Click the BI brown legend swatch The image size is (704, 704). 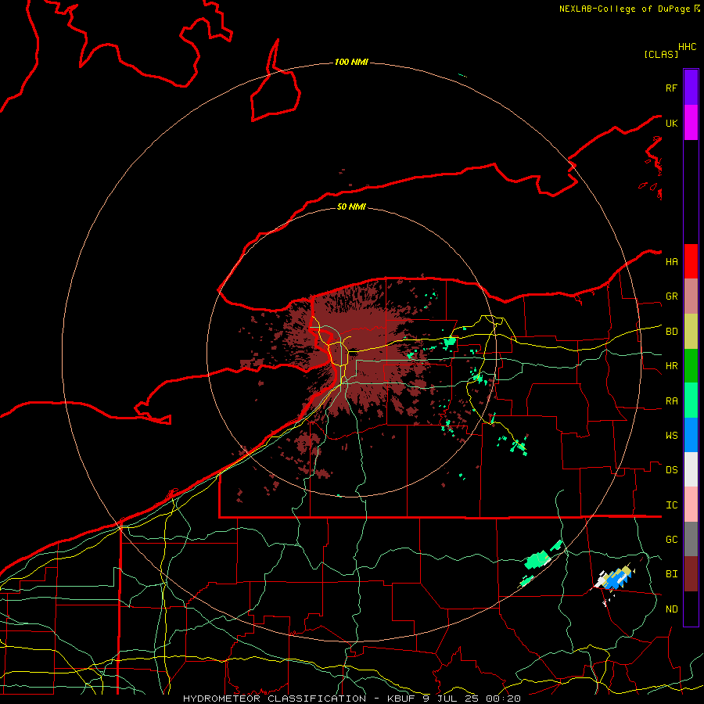click(691, 574)
